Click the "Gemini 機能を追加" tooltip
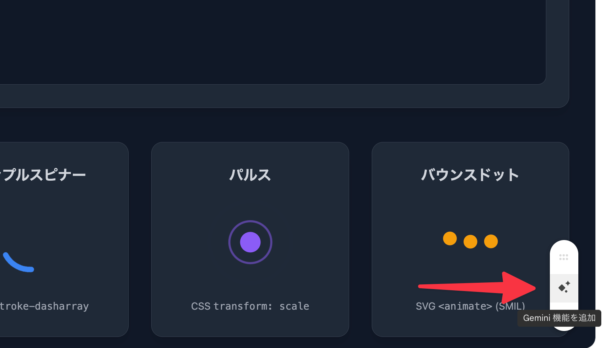The width and height of the screenshot is (612, 348). (x=559, y=318)
